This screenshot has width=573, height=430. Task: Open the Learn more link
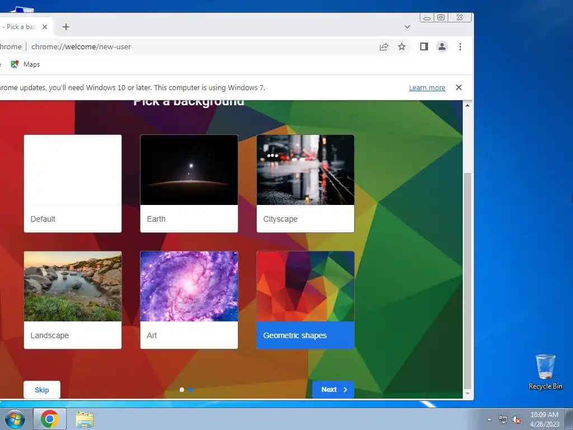tap(427, 88)
